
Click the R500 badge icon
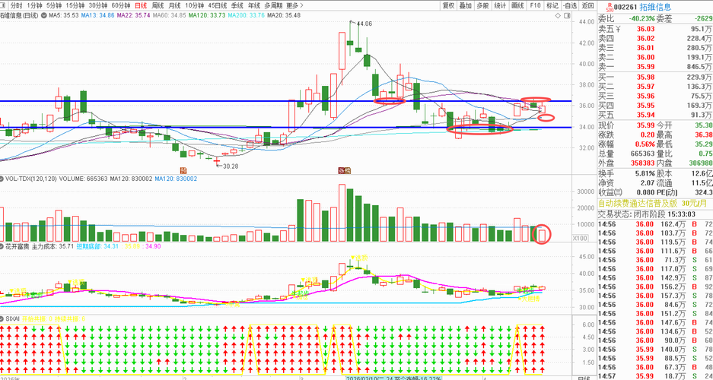tap(610, 7)
